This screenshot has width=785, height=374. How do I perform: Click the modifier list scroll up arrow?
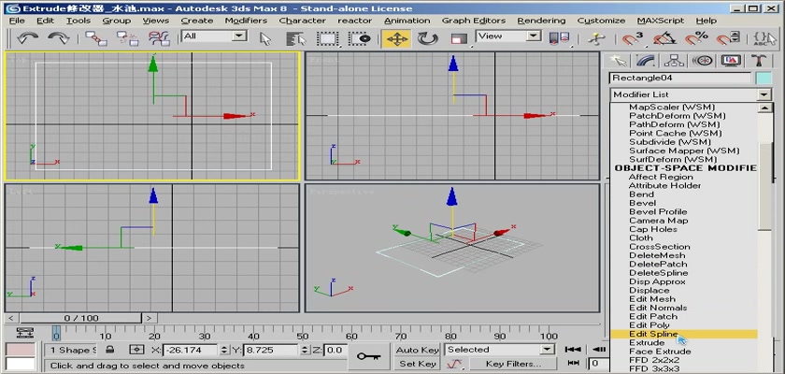click(x=764, y=108)
